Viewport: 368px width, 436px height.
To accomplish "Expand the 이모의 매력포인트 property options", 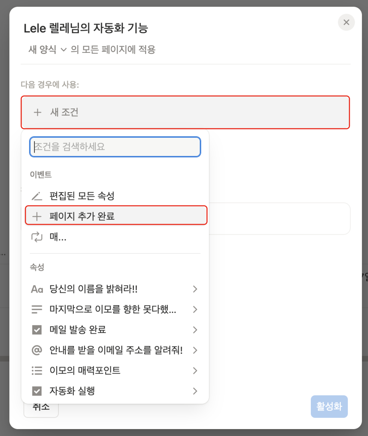I will [x=195, y=370].
